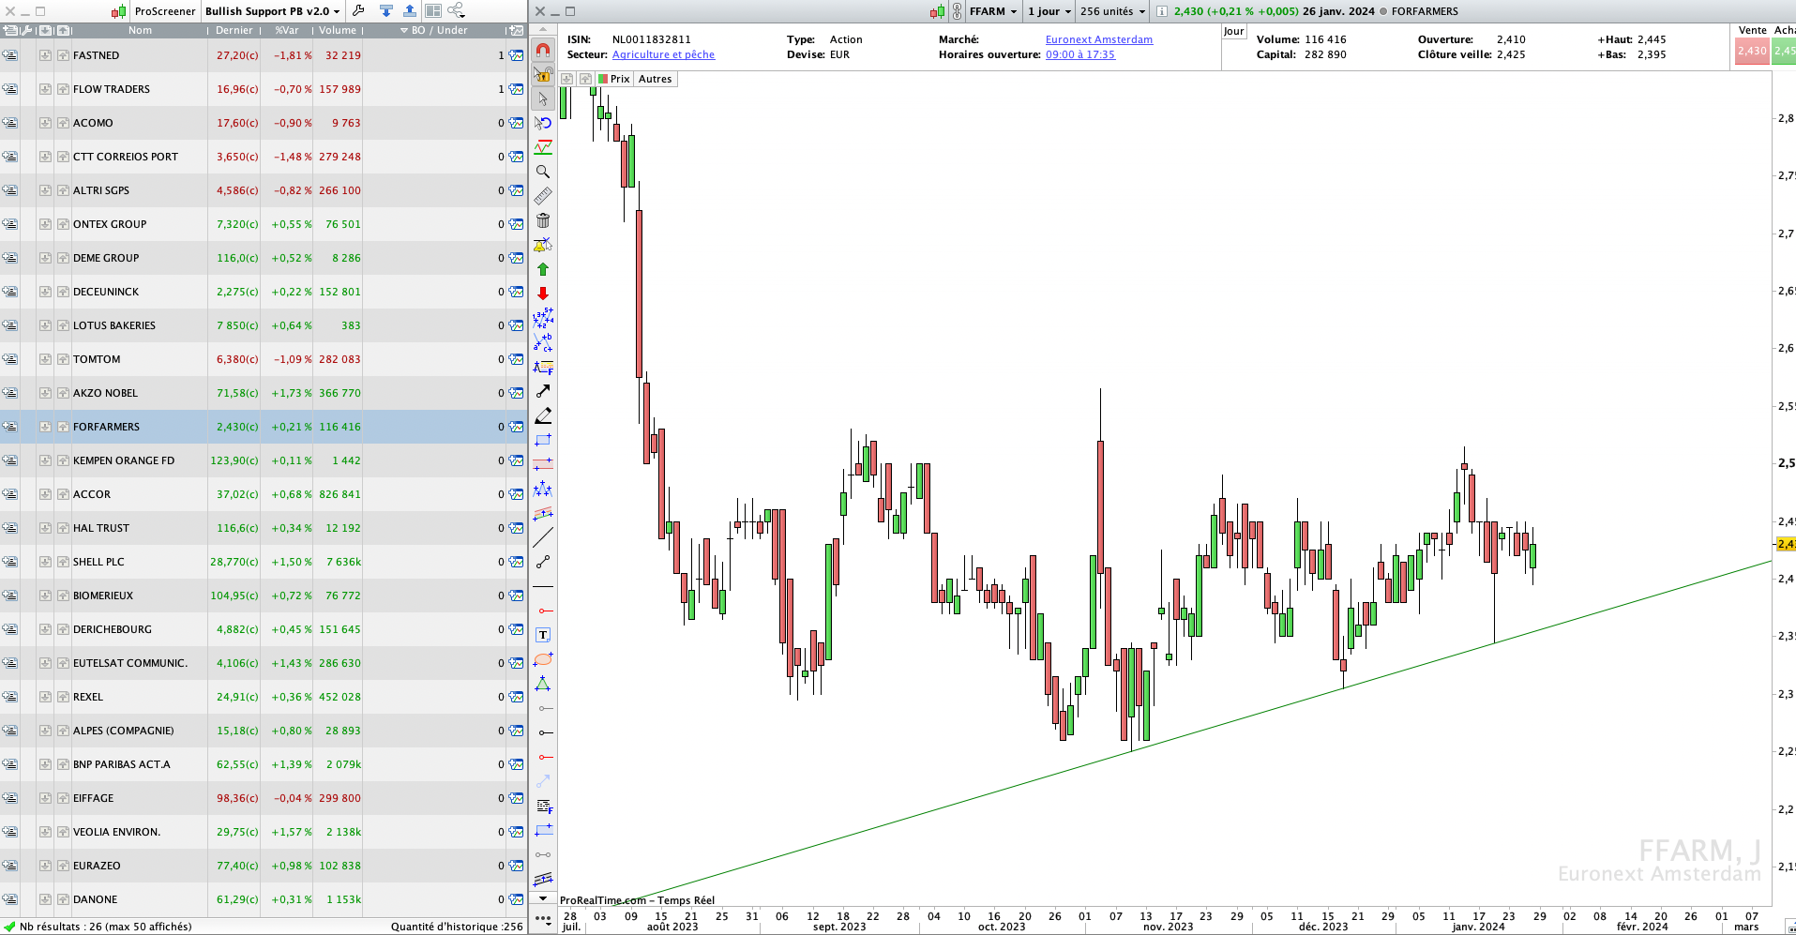Click the blue download-arrow icon in ProScreener header

tap(386, 11)
